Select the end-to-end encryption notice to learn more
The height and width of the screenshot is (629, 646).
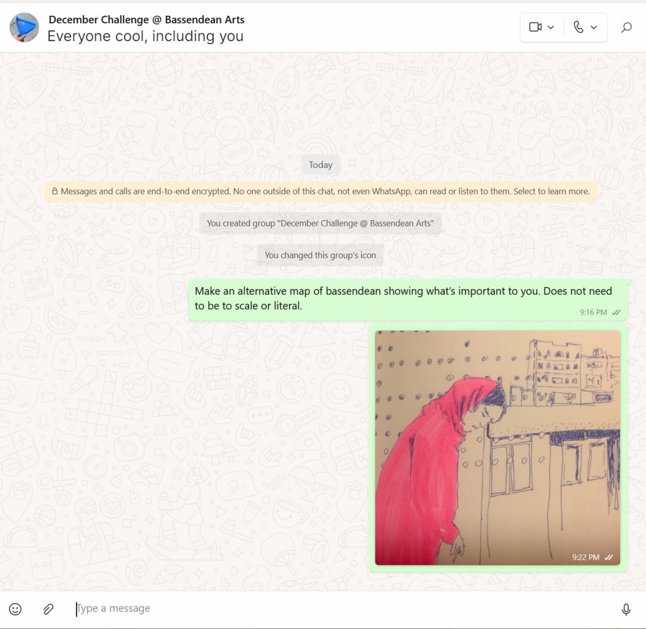[x=320, y=191]
